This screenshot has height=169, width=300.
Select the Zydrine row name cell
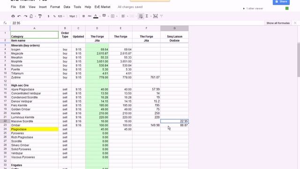[34, 77]
